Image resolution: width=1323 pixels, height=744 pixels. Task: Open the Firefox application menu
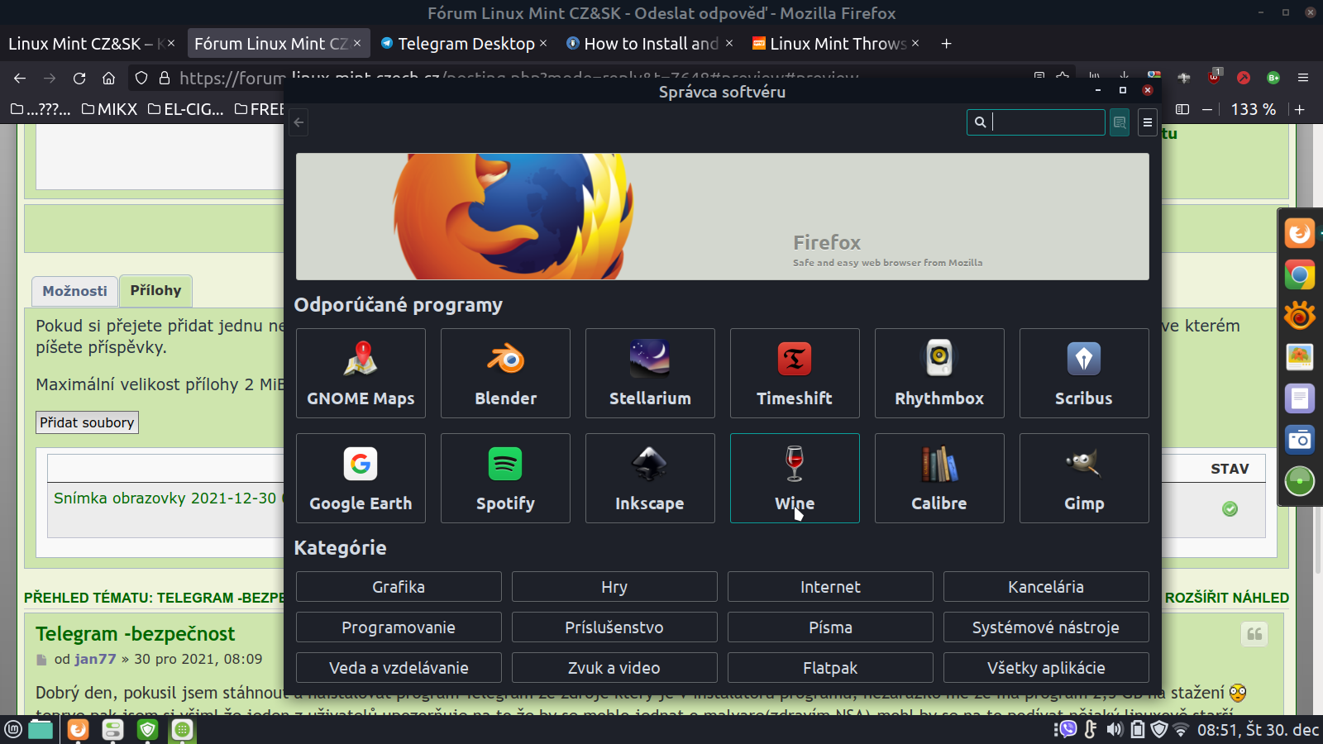[1303, 78]
